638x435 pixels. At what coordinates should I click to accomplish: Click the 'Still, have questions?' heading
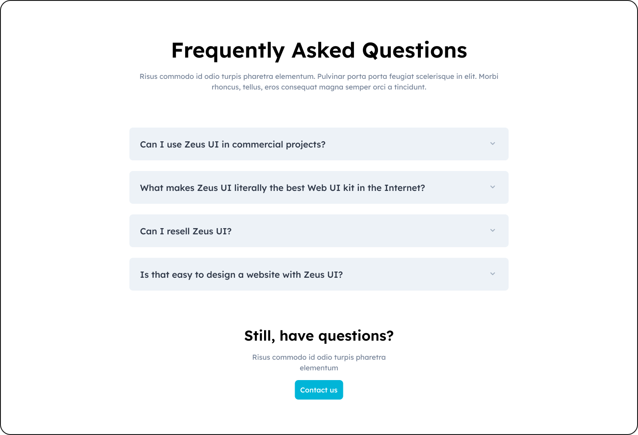(x=319, y=336)
